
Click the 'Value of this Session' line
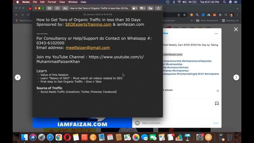(x=54, y=75)
